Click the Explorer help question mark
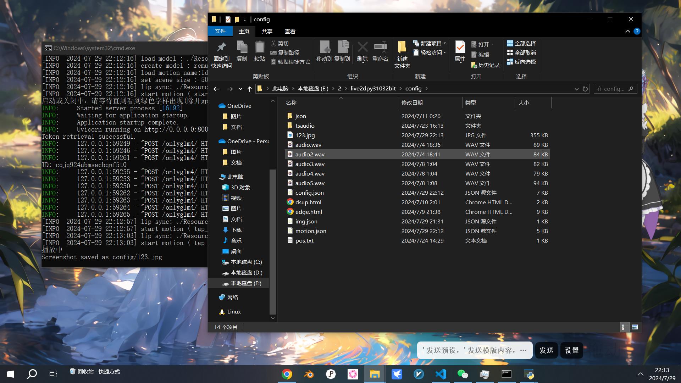 tap(637, 31)
